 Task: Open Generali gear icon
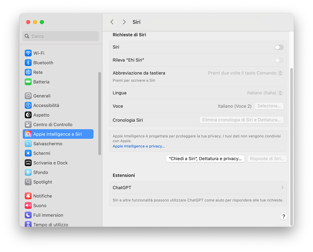click(x=28, y=96)
